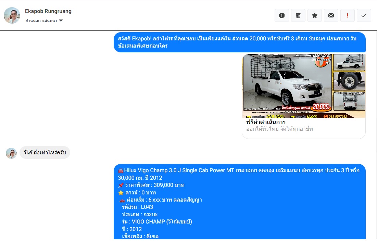The image size is (377, 243).
Task: Open Ekapob Rungruang's header profile picture
Action: (x=12, y=15)
